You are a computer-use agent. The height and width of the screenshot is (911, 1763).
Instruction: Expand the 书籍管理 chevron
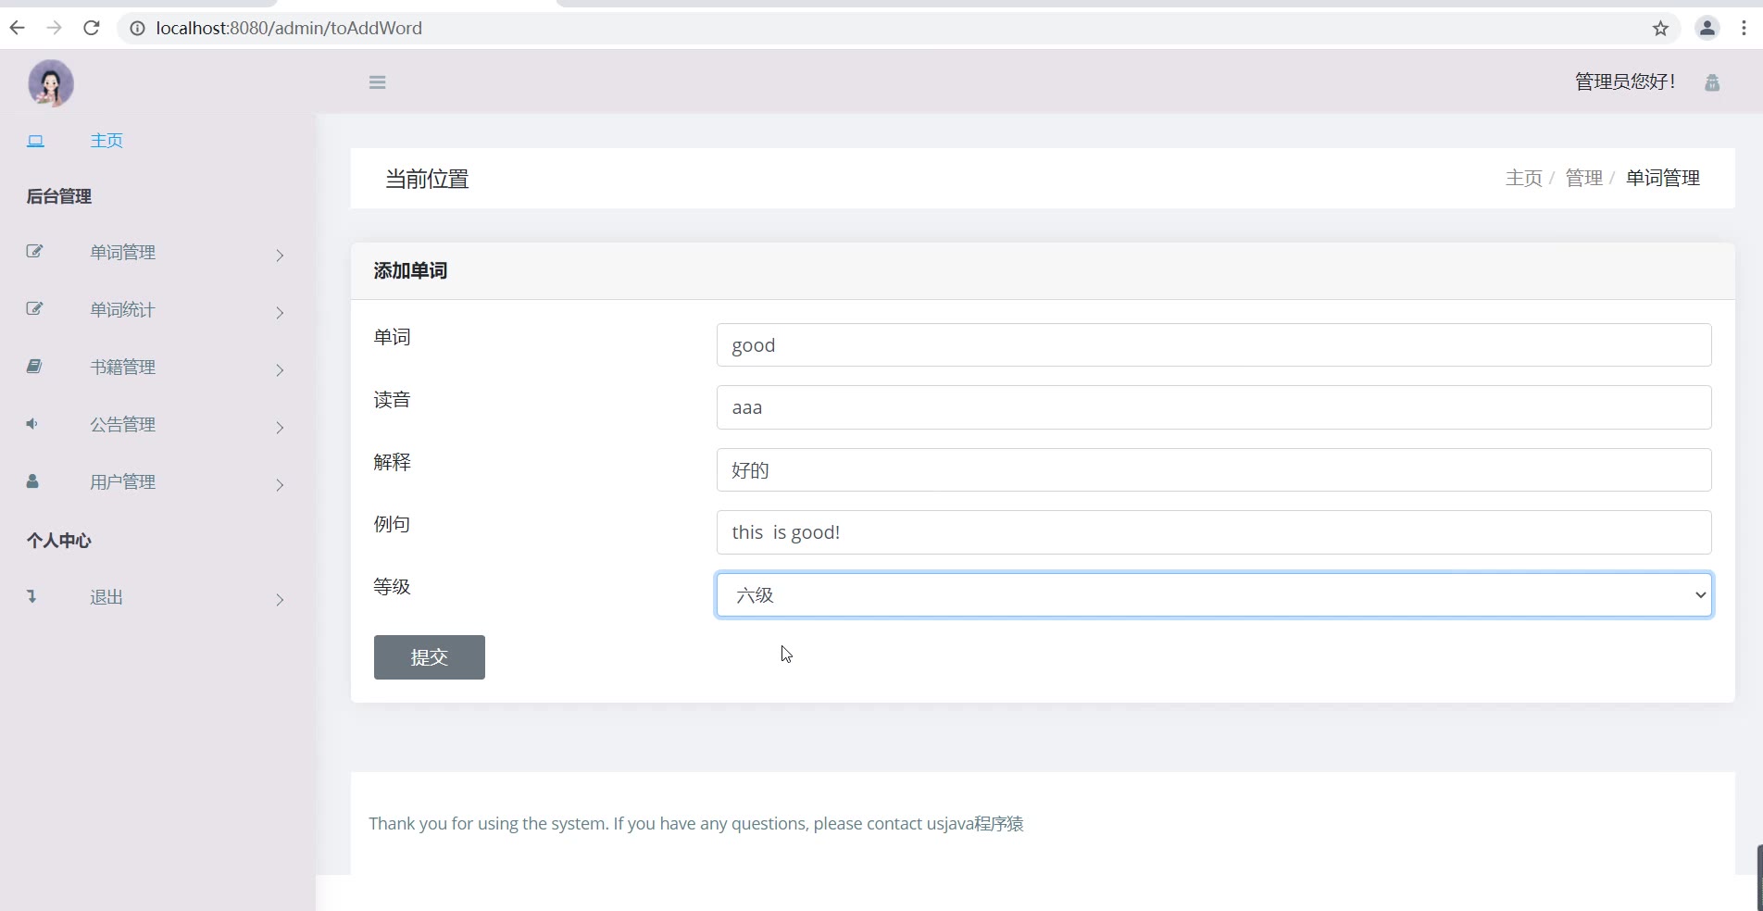(x=280, y=370)
